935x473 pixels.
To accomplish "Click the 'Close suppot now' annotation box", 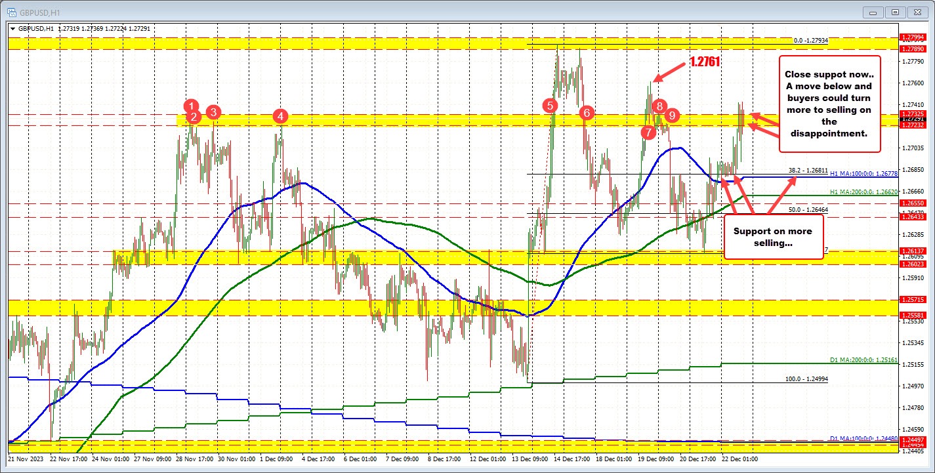I will pos(829,102).
